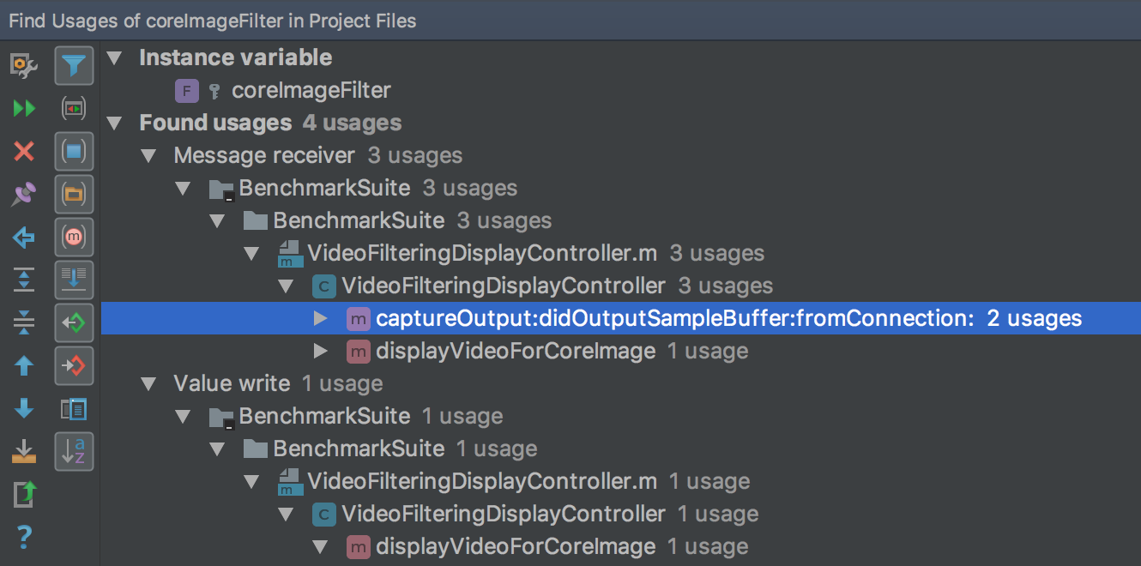This screenshot has height=566, width=1141.
Task: Click the Collapse All icon
Action: [x=24, y=322]
